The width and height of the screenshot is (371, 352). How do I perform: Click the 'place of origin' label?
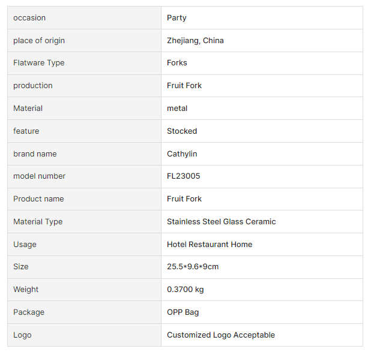coord(39,41)
